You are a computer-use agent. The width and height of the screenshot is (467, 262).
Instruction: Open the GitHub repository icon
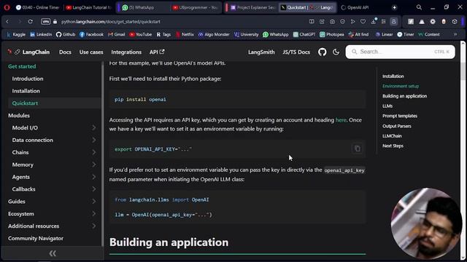coord(323,52)
